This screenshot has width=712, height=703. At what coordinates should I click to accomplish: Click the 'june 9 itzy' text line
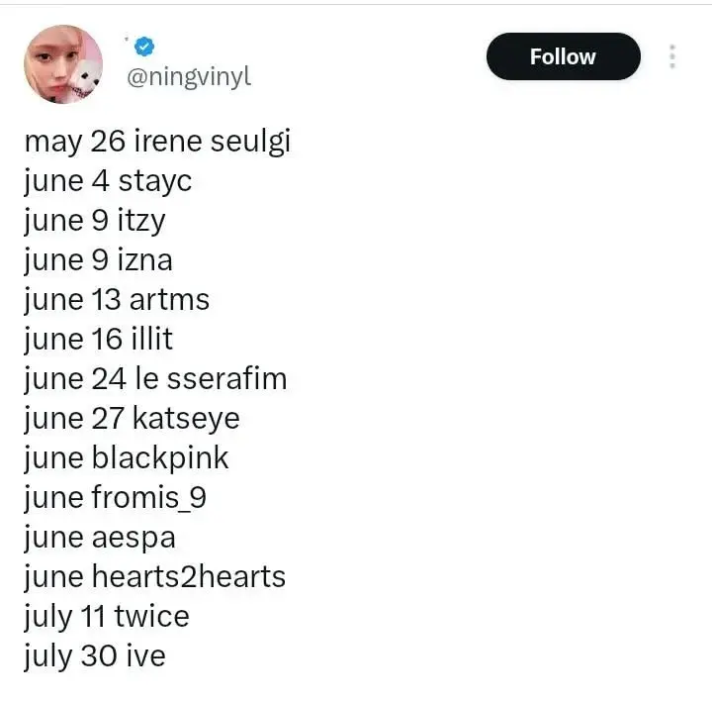pos(95,220)
